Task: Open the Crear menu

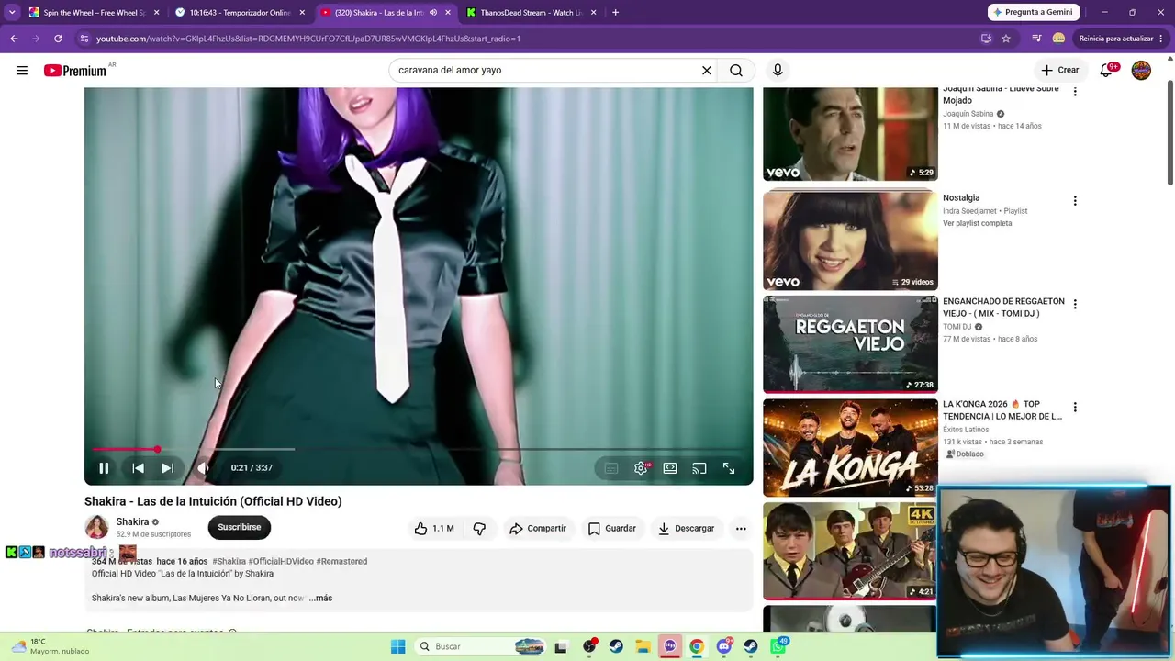Action: [1059, 70]
